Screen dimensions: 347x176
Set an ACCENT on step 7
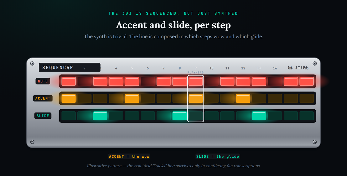(164, 98)
